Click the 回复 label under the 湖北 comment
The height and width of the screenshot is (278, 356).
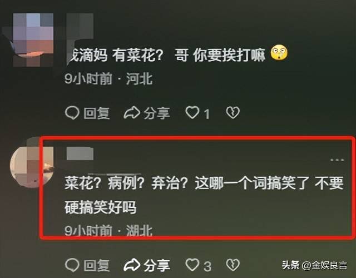pos(97,265)
